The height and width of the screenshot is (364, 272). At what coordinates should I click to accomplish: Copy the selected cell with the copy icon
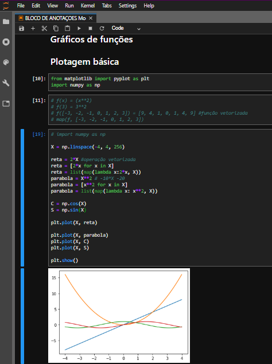coord(56,29)
